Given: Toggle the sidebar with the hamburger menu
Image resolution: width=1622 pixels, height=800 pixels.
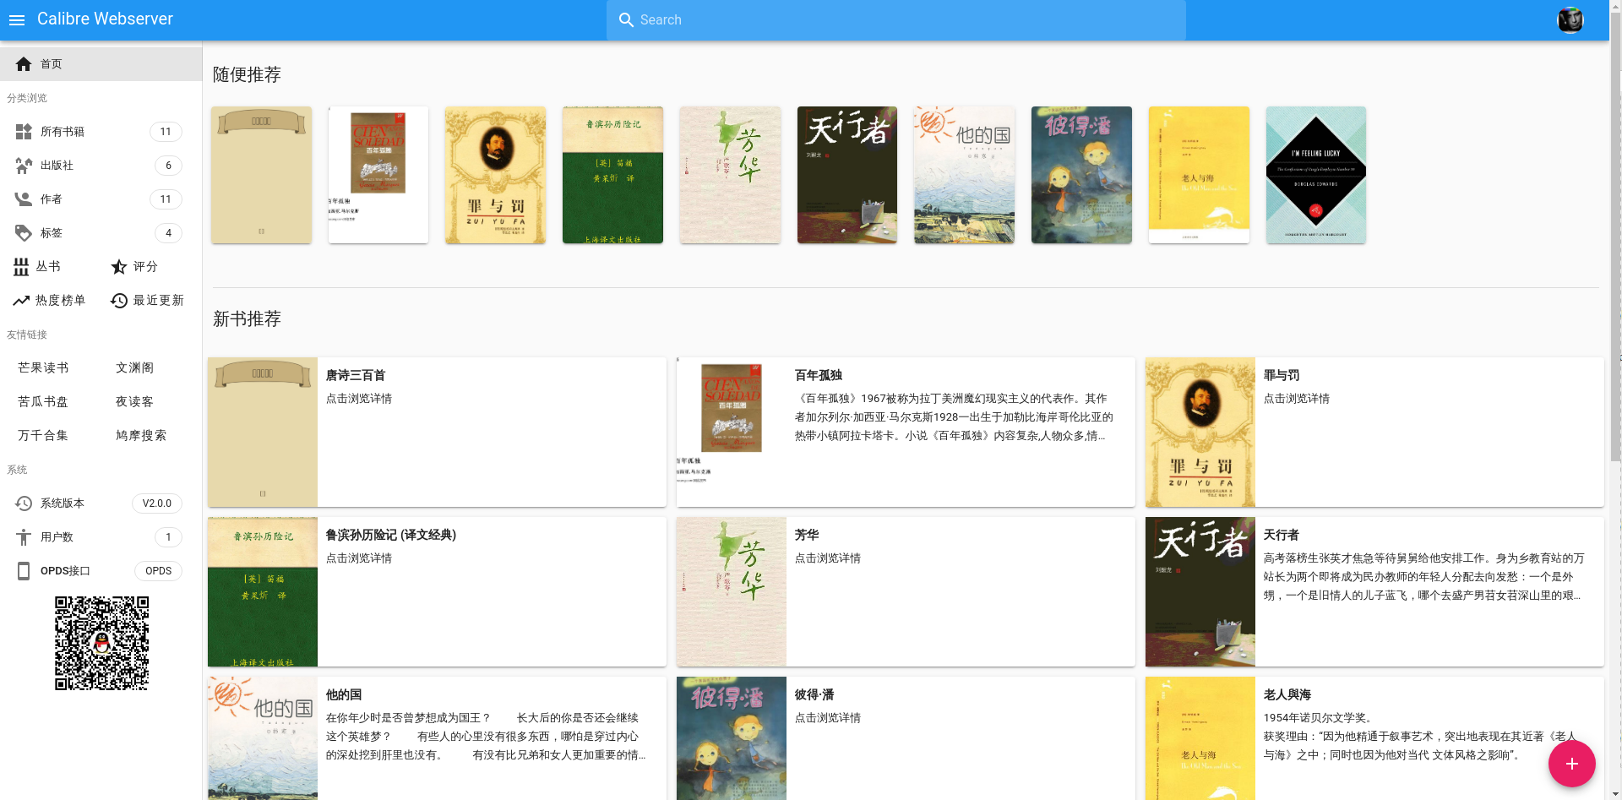Looking at the screenshot, I should coord(17,19).
